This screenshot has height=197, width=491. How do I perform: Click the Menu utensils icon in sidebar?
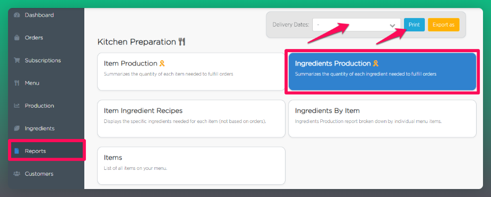click(17, 83)
